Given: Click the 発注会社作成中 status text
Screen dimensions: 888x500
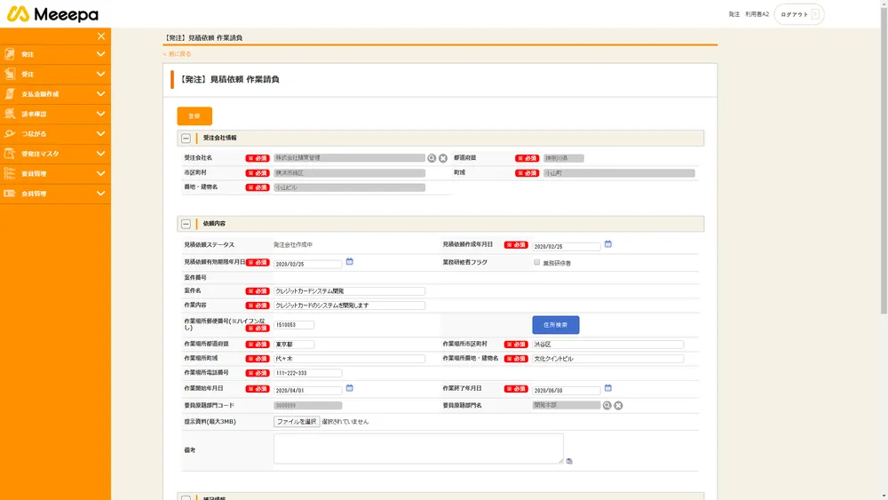Looking at the screenshot, I should [x=293, y=244].
